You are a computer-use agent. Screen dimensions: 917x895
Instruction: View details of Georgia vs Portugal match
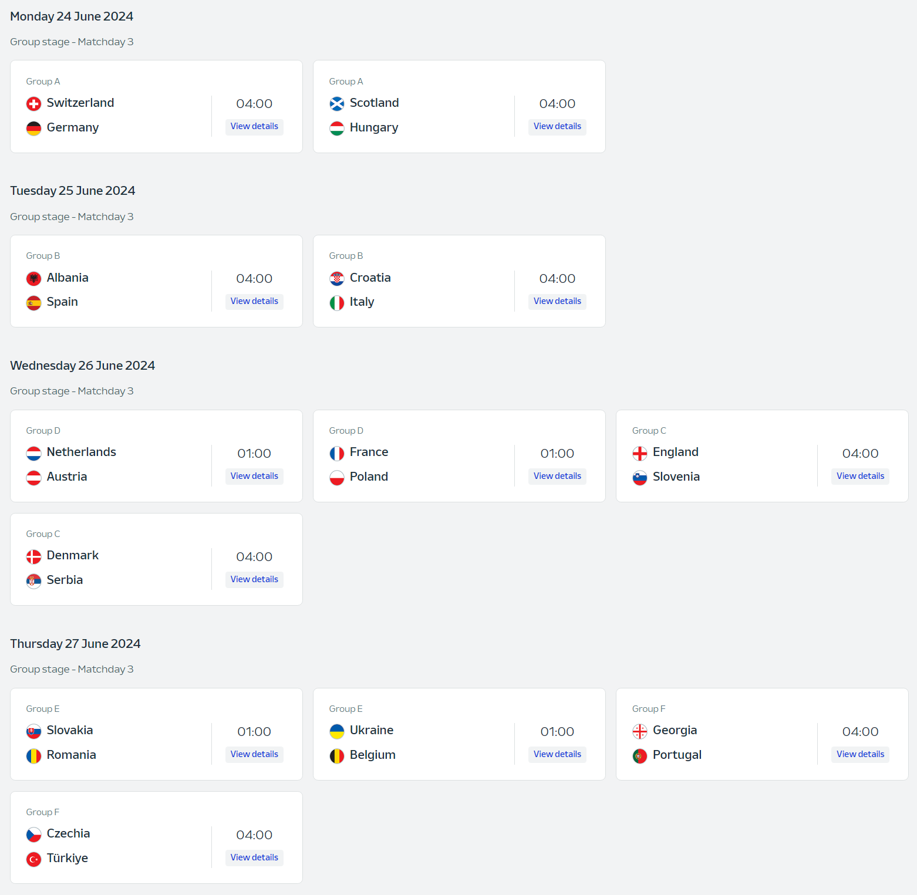860,754
